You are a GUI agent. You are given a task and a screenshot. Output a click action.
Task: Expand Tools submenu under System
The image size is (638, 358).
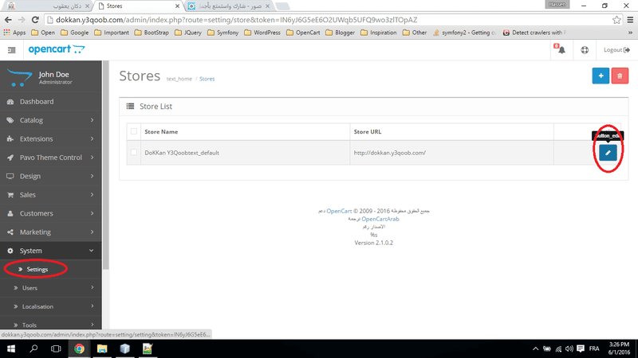pyautogui.click(x=51, y=325)
